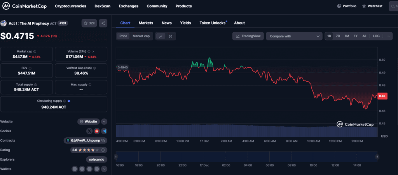Click the first wallet icon
This screenshot has height=175, width=398.
[x=75, y=169]
